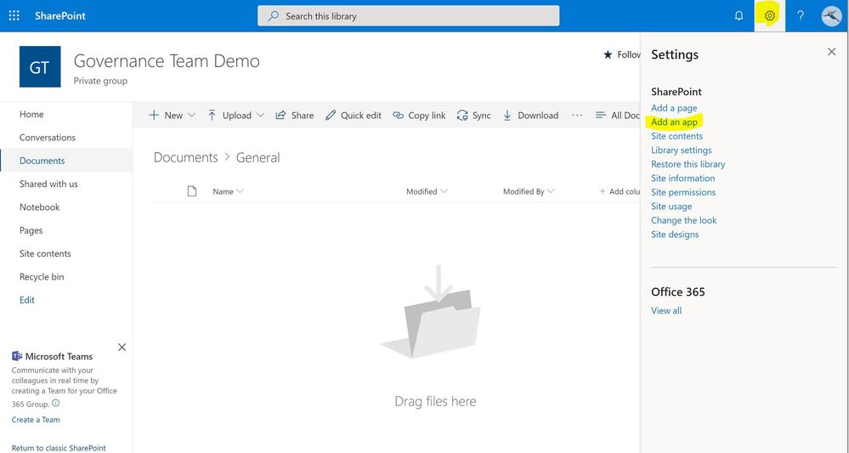Open Site usage link
The width and height of the screenshot is (849, 453).
(671, 207)
